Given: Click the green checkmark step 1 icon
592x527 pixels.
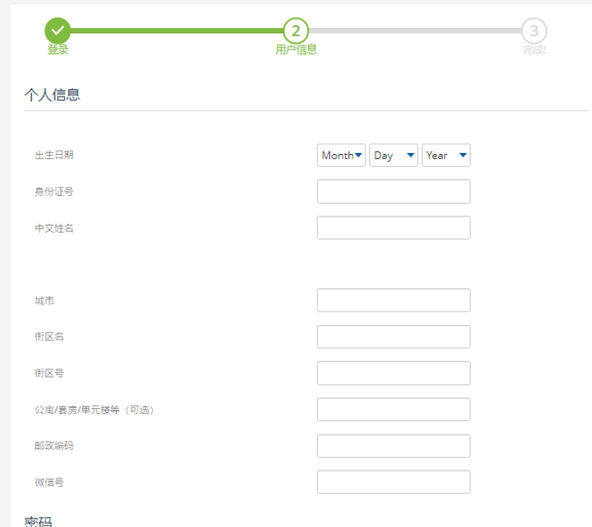Looking at the screenshot, I should click(x=57, y=30).
